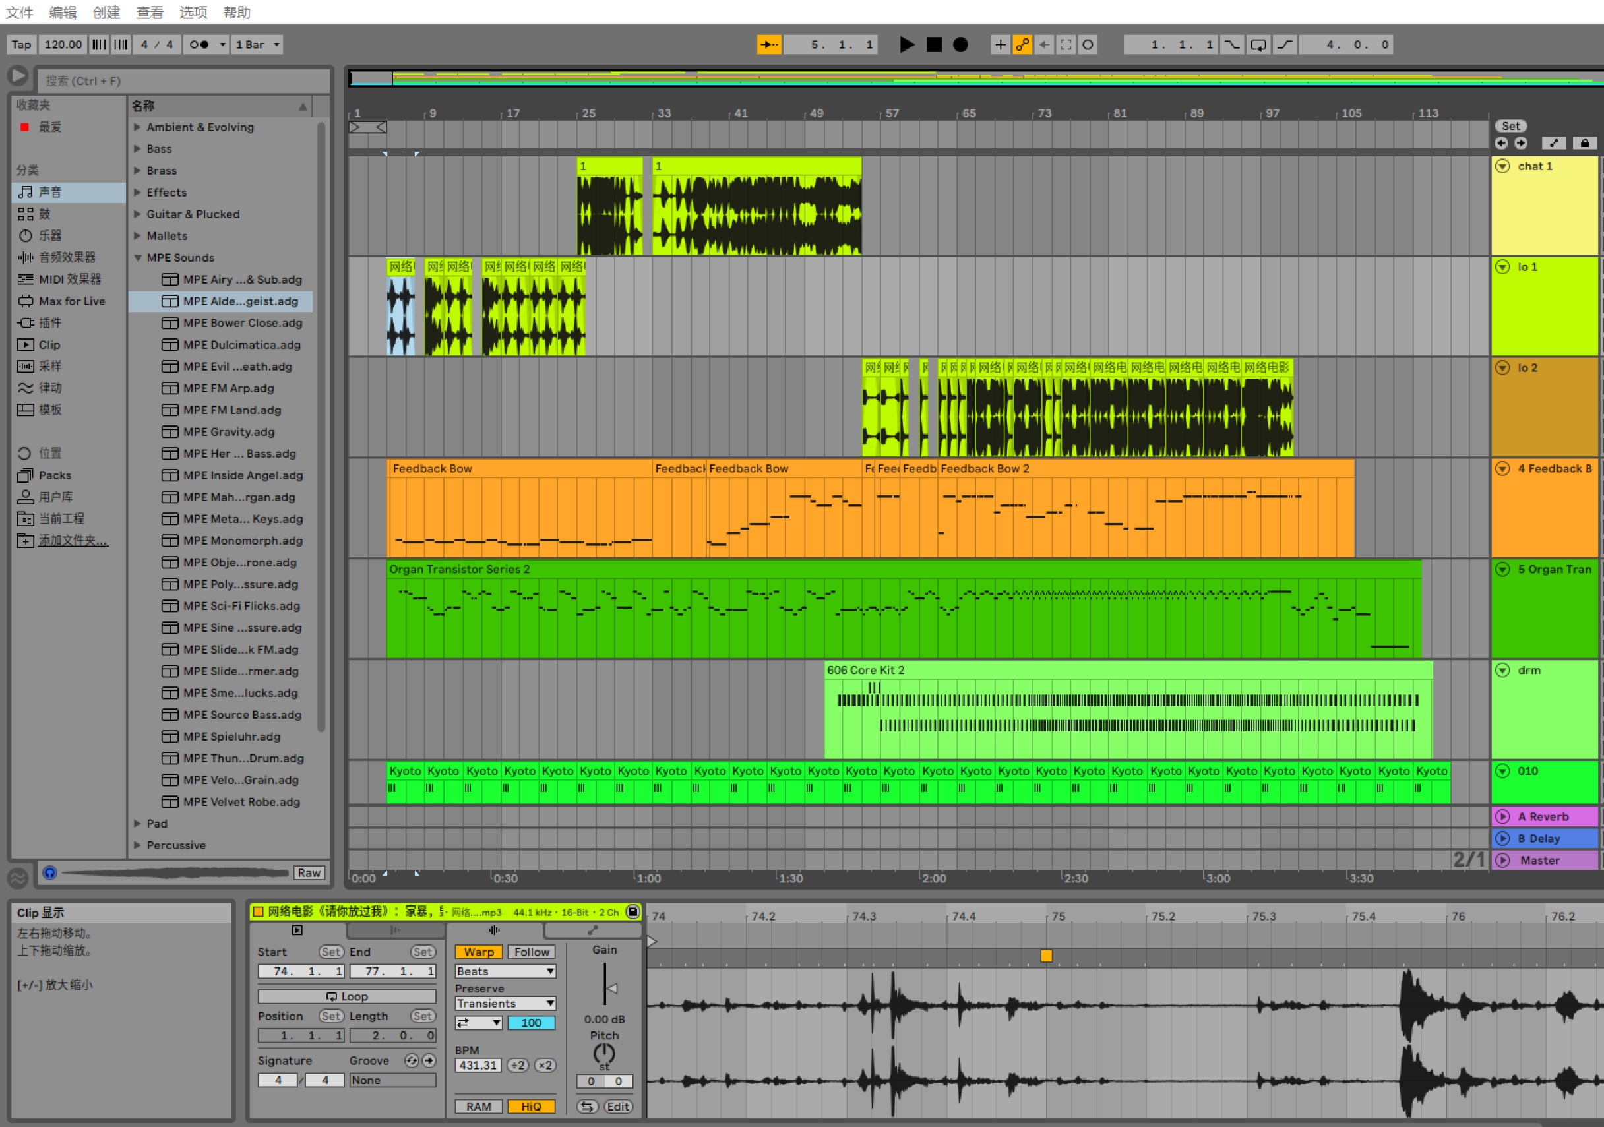The height and width of the screenshot is (1127, 1604).
Task: Click the Tap tempo button
Action: pos(22,45)
